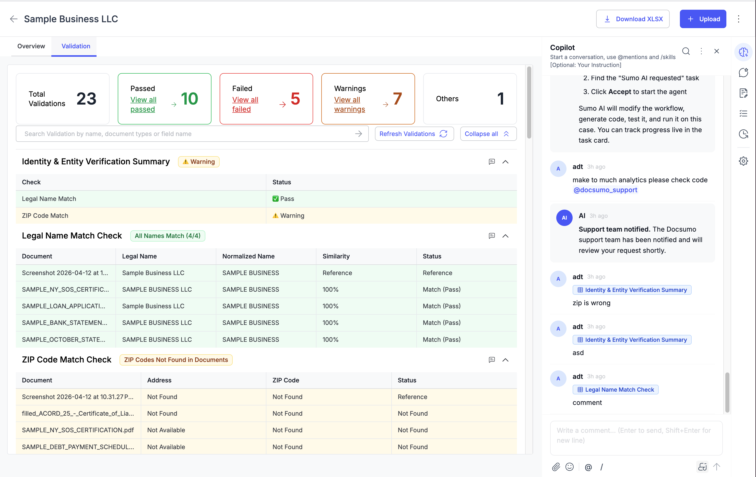The width and height of the screenshot is (756, 477).
Task: Open comments for Legal Name Match Check
Action: (x=492, y=236)
